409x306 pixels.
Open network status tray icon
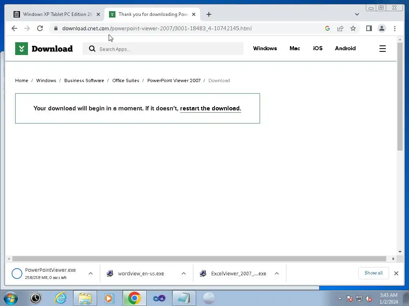(359, 298)
